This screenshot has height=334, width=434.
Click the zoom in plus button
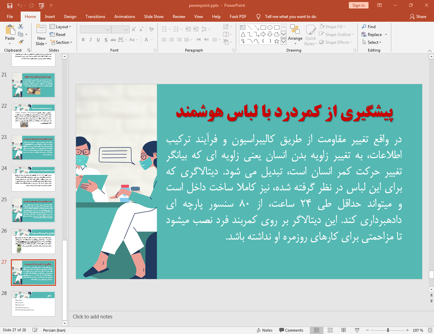pos(407,330)
